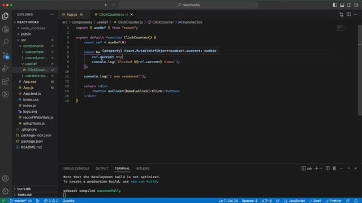Open README.md in the explorer
This screenshot has height=203, width=362.
35,147
